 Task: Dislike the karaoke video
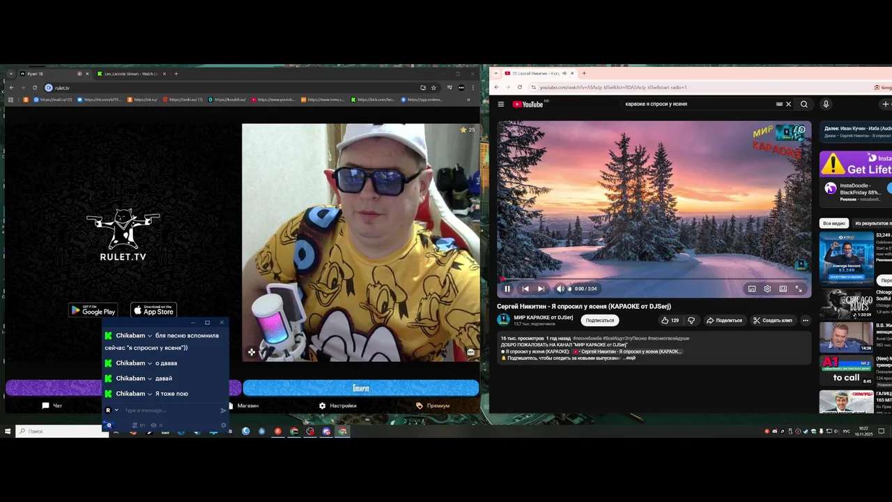coord(691,320)
